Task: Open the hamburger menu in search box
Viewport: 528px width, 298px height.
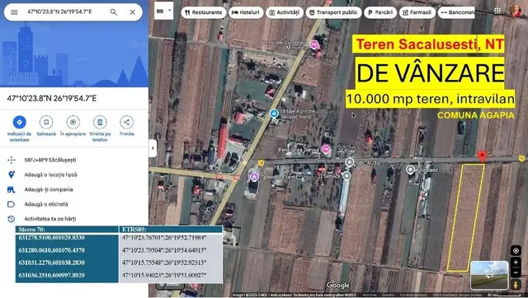Action: 14,12
